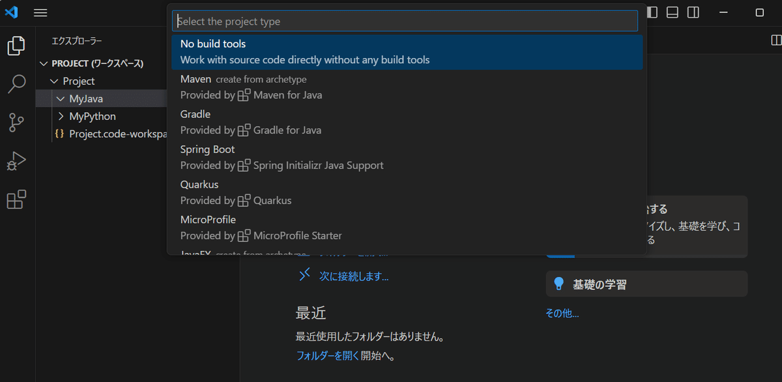Focus the Select the project type field
This screenshot has height=382, width=782.
pyautogui.click(x=405, y=21)
